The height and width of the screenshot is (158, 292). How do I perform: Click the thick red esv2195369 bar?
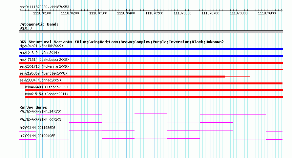[122, 77]
